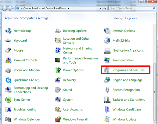The image size is (158, 124).
Task: Open Speech Recognition microphone icon
Action: (107, 90)
